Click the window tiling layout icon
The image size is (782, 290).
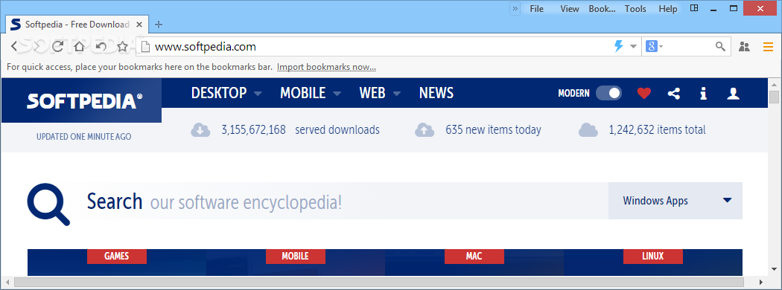tap(693, 8)
